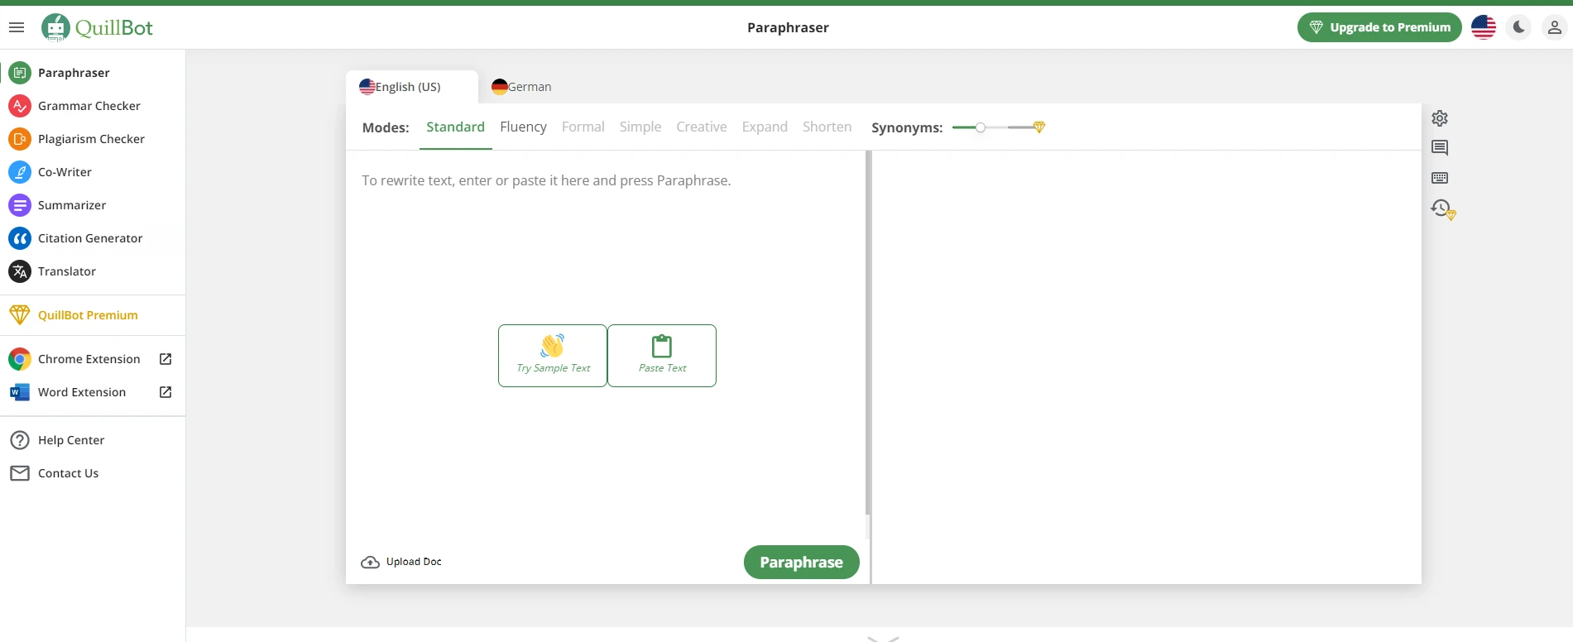The width and height of the screenshot is (1573, 642).
Task: Open Plagiarism Checker icon in sidebar
Action: tap(20, 139)
